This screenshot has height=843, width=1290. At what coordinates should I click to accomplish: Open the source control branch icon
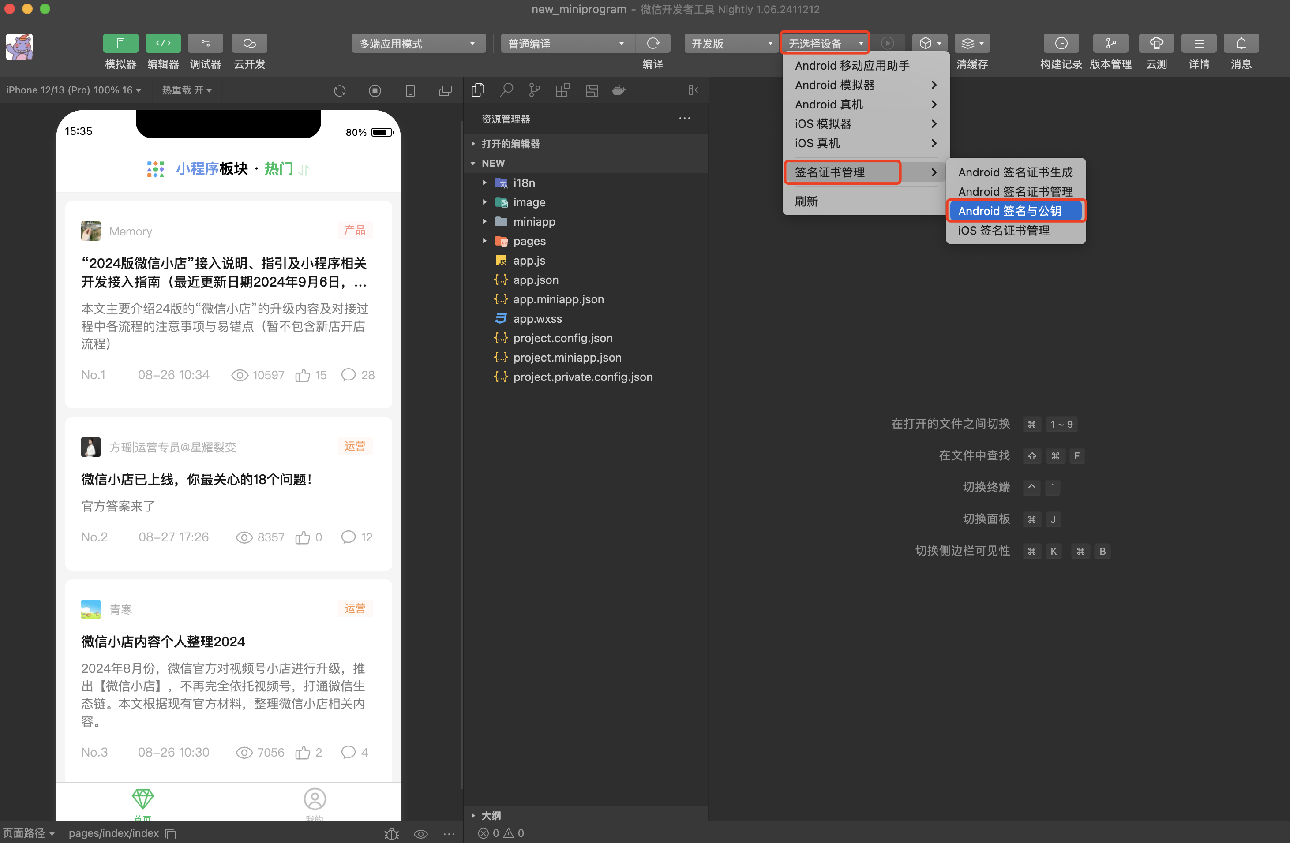pyautogui.click(x=534, y=90)
